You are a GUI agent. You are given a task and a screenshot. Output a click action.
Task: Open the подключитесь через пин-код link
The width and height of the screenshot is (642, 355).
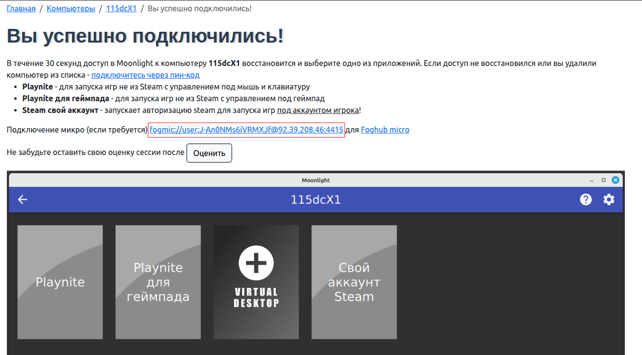[145, 75]
